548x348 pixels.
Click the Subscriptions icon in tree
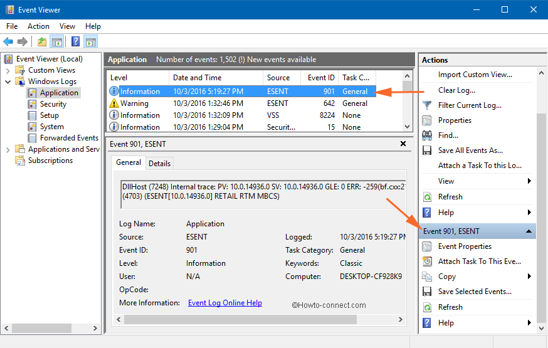pyautogui.click(x=20, y=161)
